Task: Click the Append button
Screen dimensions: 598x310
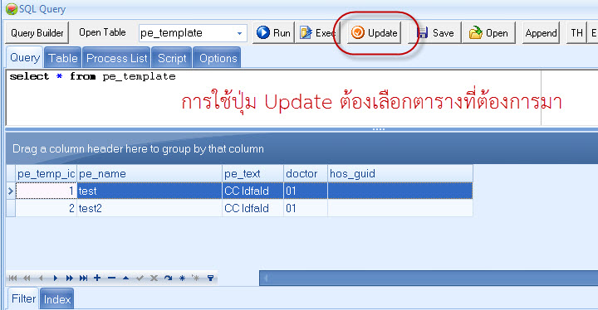Action: pos(541,33)
